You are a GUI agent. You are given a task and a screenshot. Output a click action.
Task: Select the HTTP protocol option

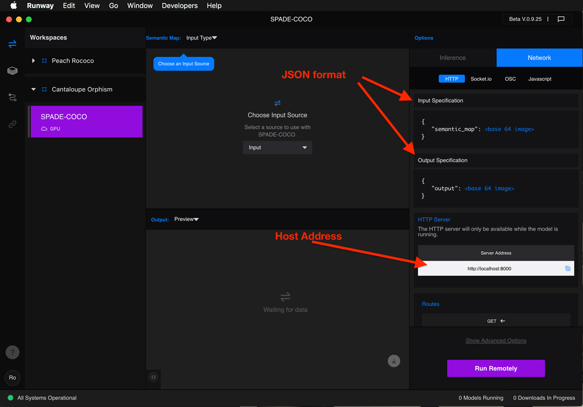click(452, 79)
